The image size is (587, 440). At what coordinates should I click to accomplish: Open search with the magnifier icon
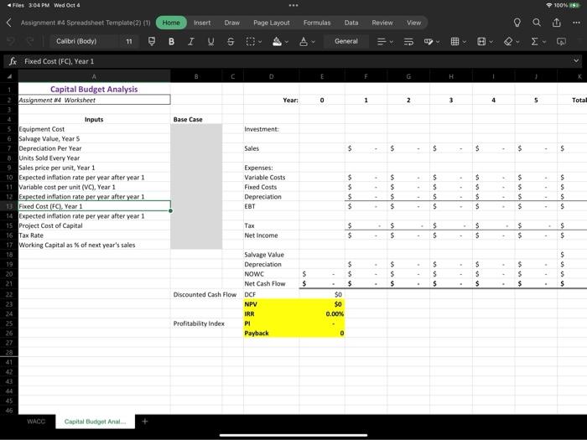(537, 23)
